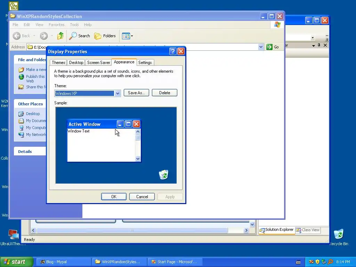This screenshot has height=267, width=356.
Task: Expand the Explorer address bar dropdown
Action: [261, 47]
